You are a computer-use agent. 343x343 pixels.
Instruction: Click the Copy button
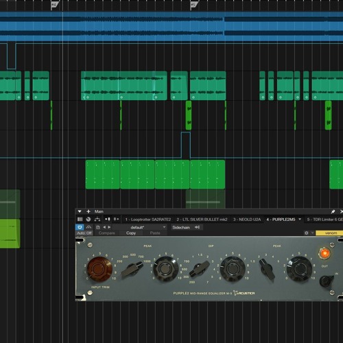(x=131, y=233)
